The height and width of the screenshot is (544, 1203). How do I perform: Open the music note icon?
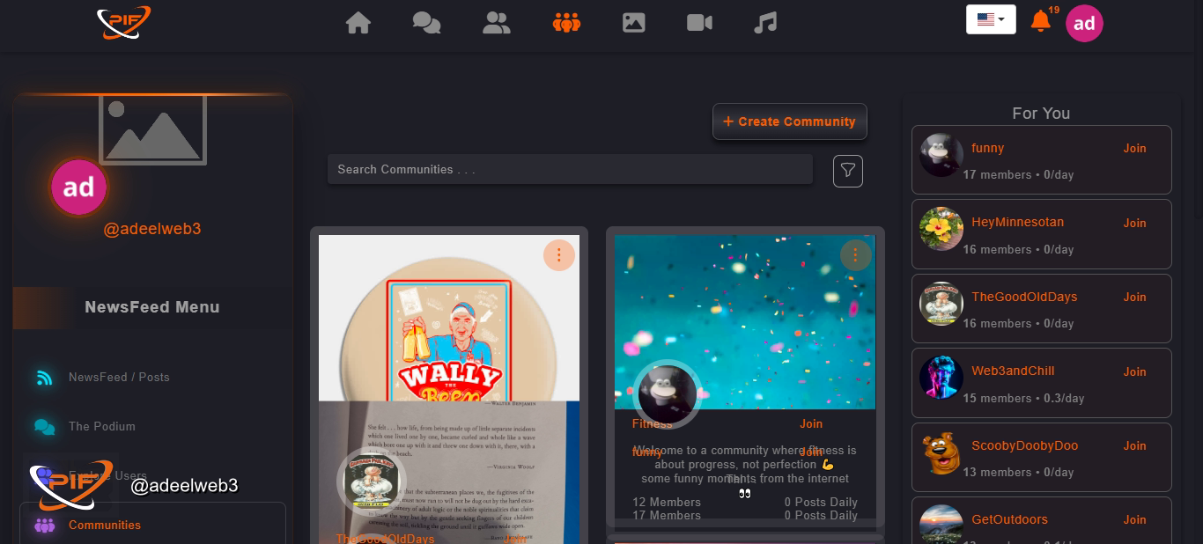(x=765, y=23)
